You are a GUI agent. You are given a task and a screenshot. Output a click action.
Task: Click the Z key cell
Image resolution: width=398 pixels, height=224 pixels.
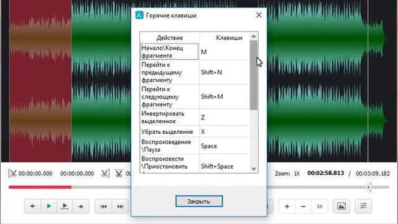(x=224, y=118)
